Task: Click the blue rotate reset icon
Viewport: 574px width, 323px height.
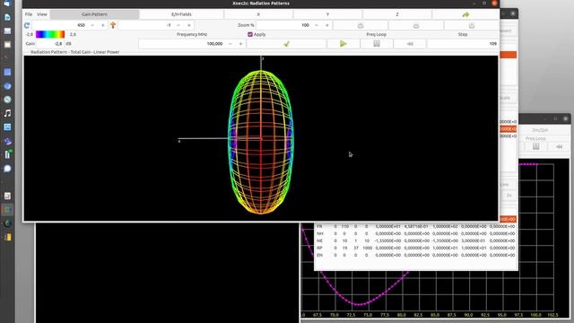Action: (x=27, y=25)
